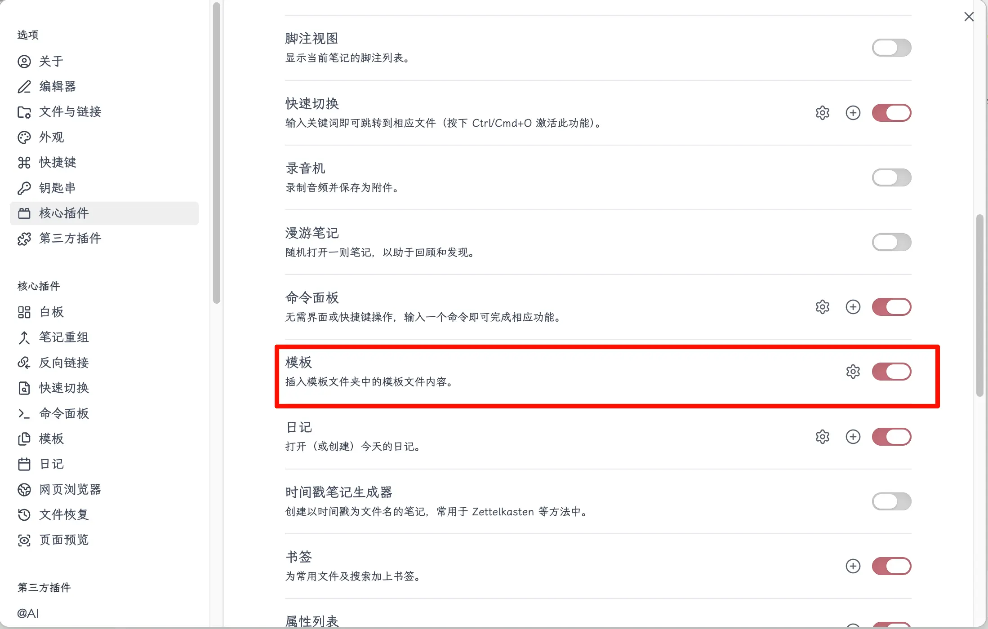Open the 编辑器 settings tab
Screen dimensions: 988x629
click(x=57, y=86)
